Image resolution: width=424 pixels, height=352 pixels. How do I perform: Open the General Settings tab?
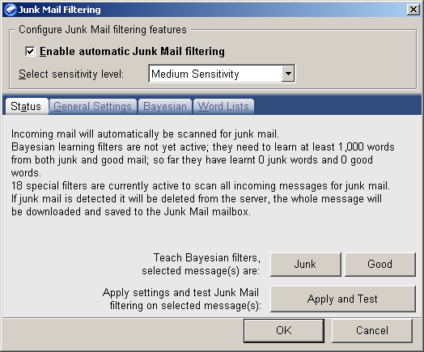(92, 107)
